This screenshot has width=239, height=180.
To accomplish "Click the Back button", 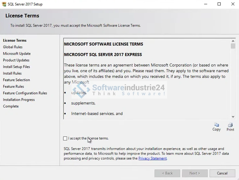I will point(167,173).
